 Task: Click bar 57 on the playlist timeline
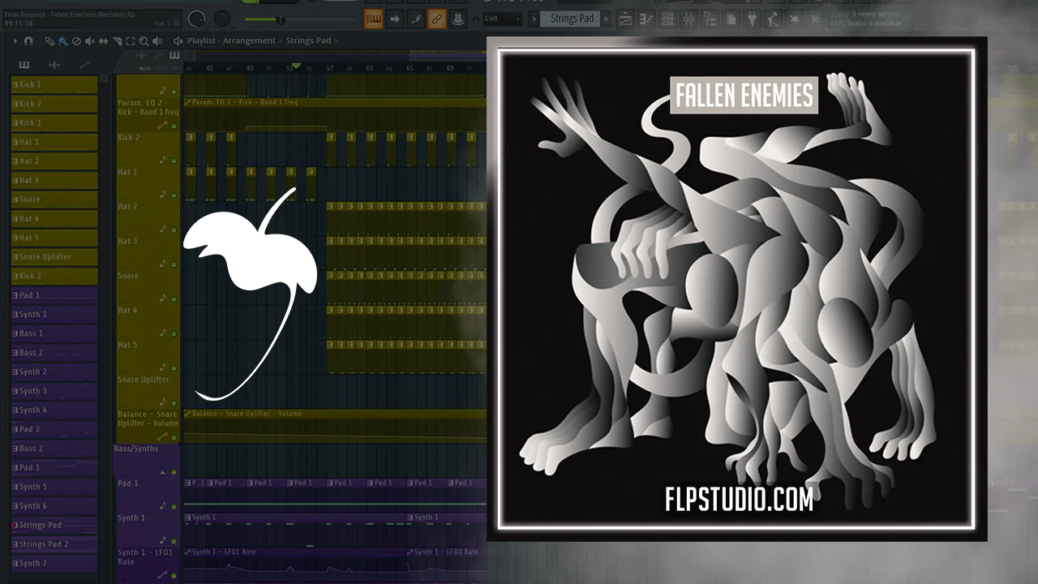[x=330, y=69]
